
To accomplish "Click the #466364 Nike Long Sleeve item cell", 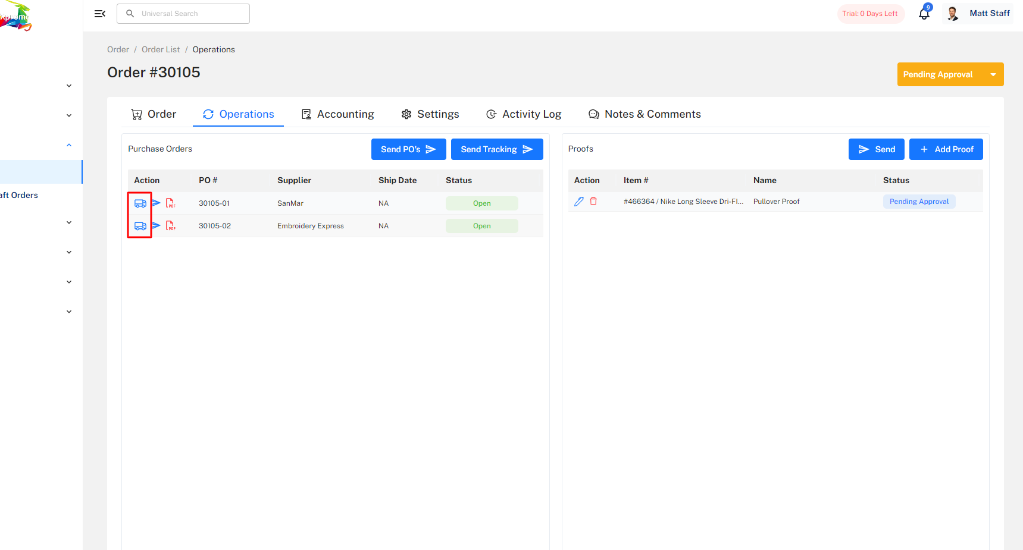I will [x=684, y=202].
